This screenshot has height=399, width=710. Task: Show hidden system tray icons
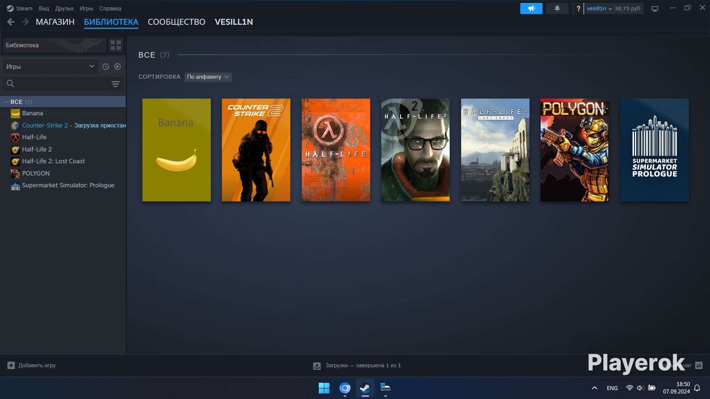pos(594,388)
